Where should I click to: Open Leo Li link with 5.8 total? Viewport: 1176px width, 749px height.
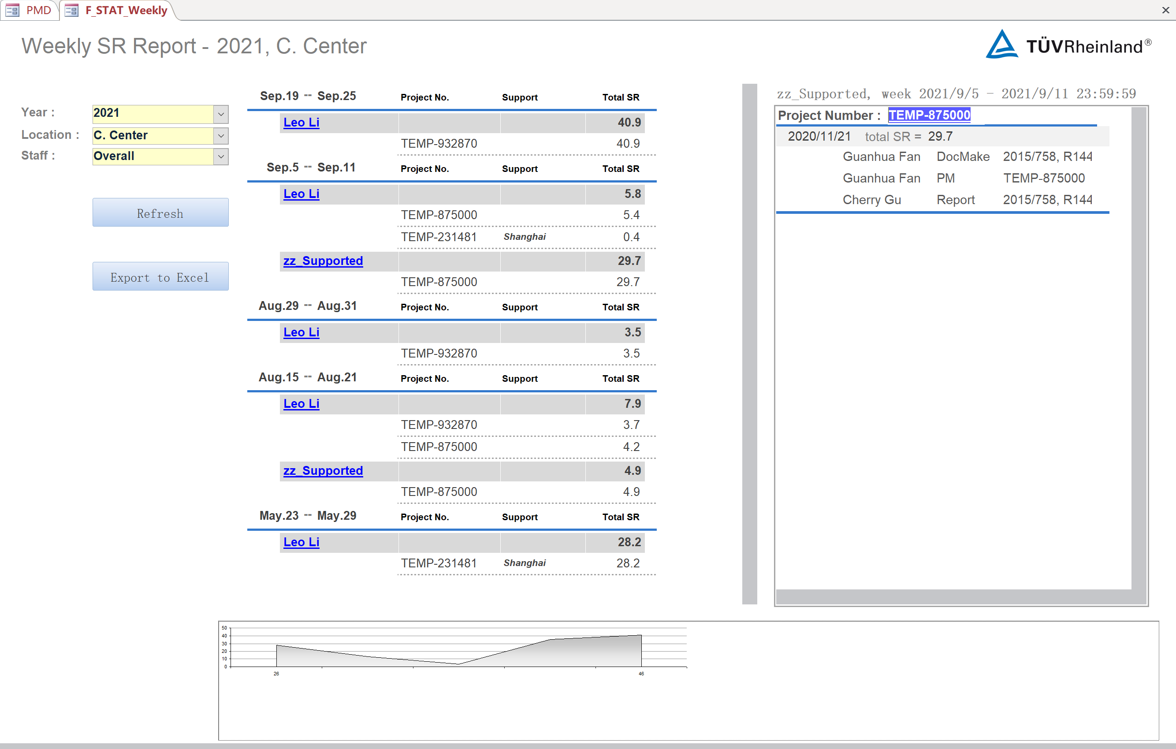[x=301, y=194]
